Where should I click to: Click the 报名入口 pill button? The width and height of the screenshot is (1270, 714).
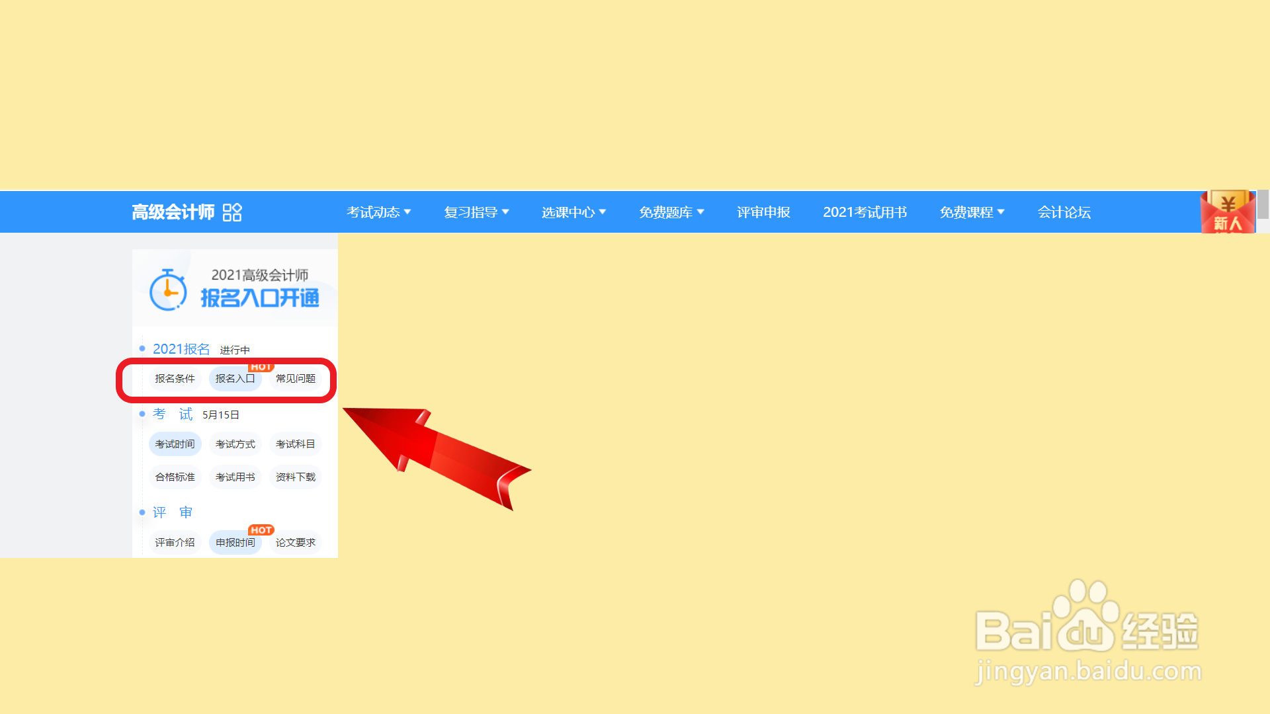(235, 379)
